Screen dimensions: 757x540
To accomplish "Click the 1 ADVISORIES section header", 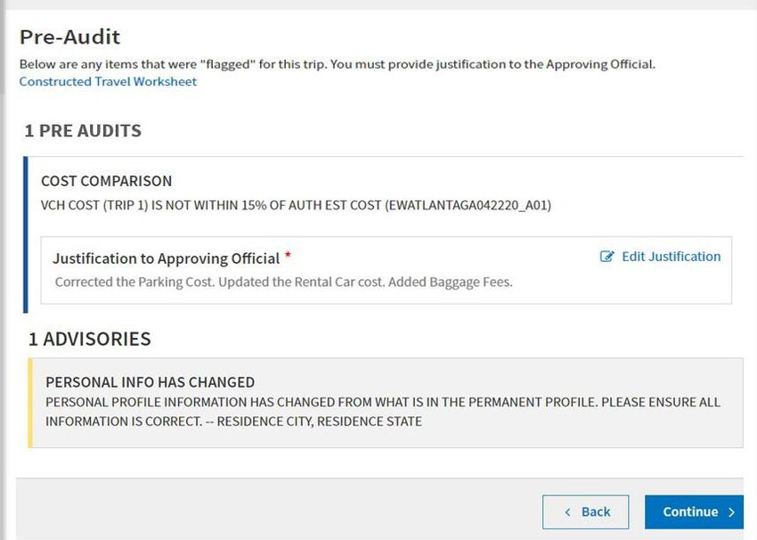I will click(x=90, y=340).
